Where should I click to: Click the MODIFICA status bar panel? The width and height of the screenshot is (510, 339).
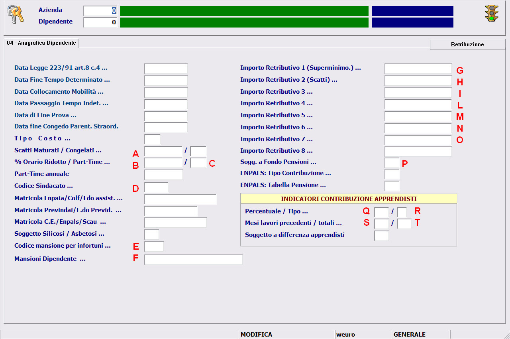286,334
